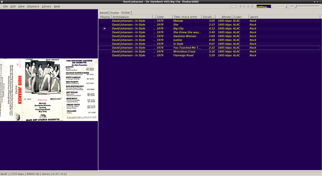322x176 pixels.
Task: Sort by genre column header
Action: (x=285, y=17)
